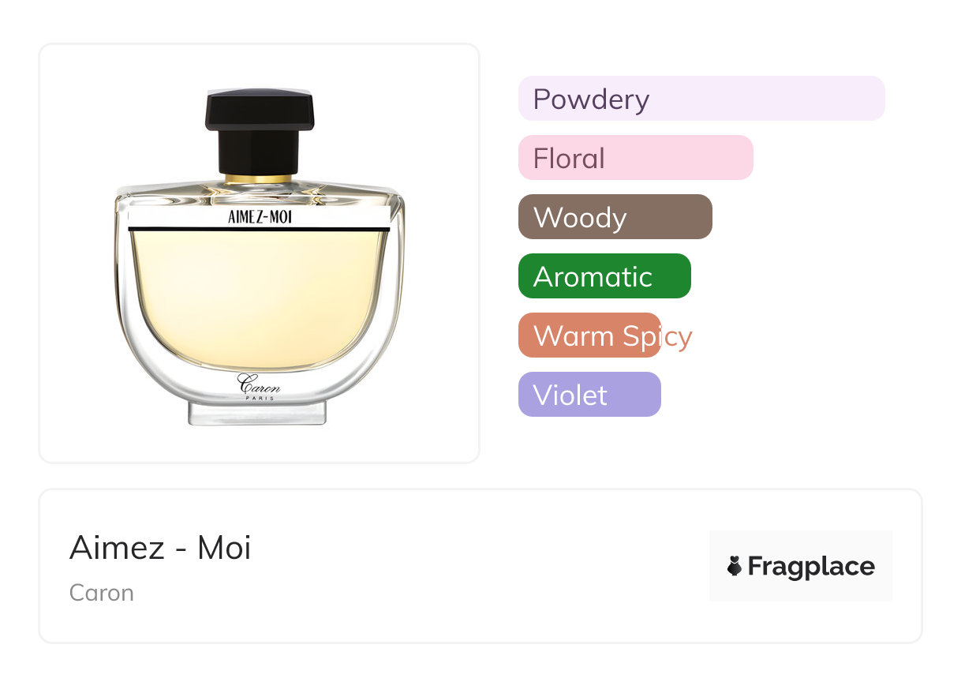Select the purple Violet accord bar
Viewport: 961px width, 682px height.
tap(589, 395)
